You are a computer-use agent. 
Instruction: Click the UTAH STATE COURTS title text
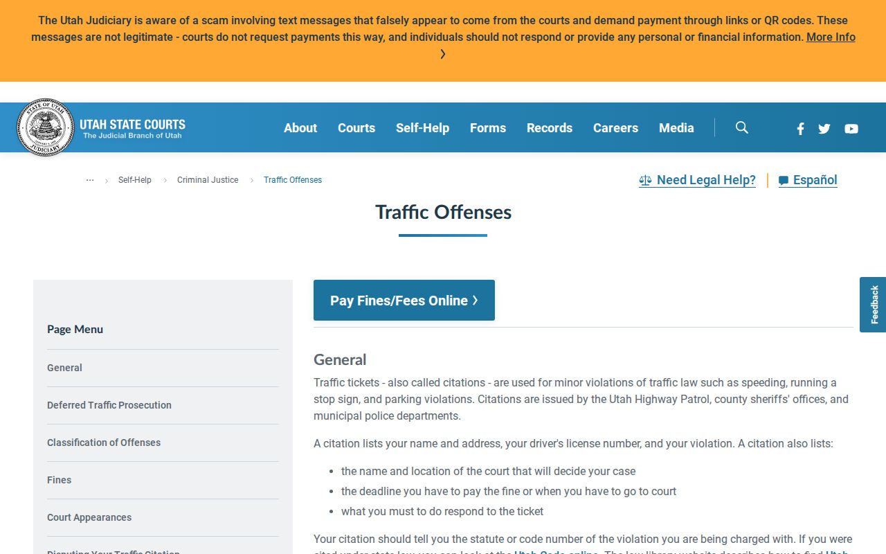pyautogui.click(x=132, y=125)
